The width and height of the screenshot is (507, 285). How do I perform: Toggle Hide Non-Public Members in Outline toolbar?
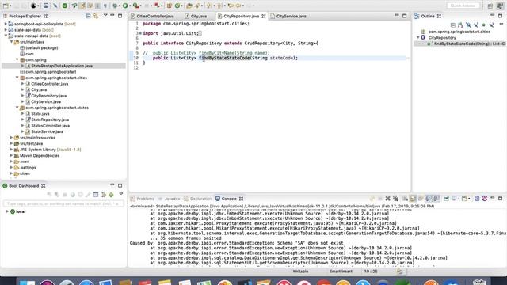(484, 25)
